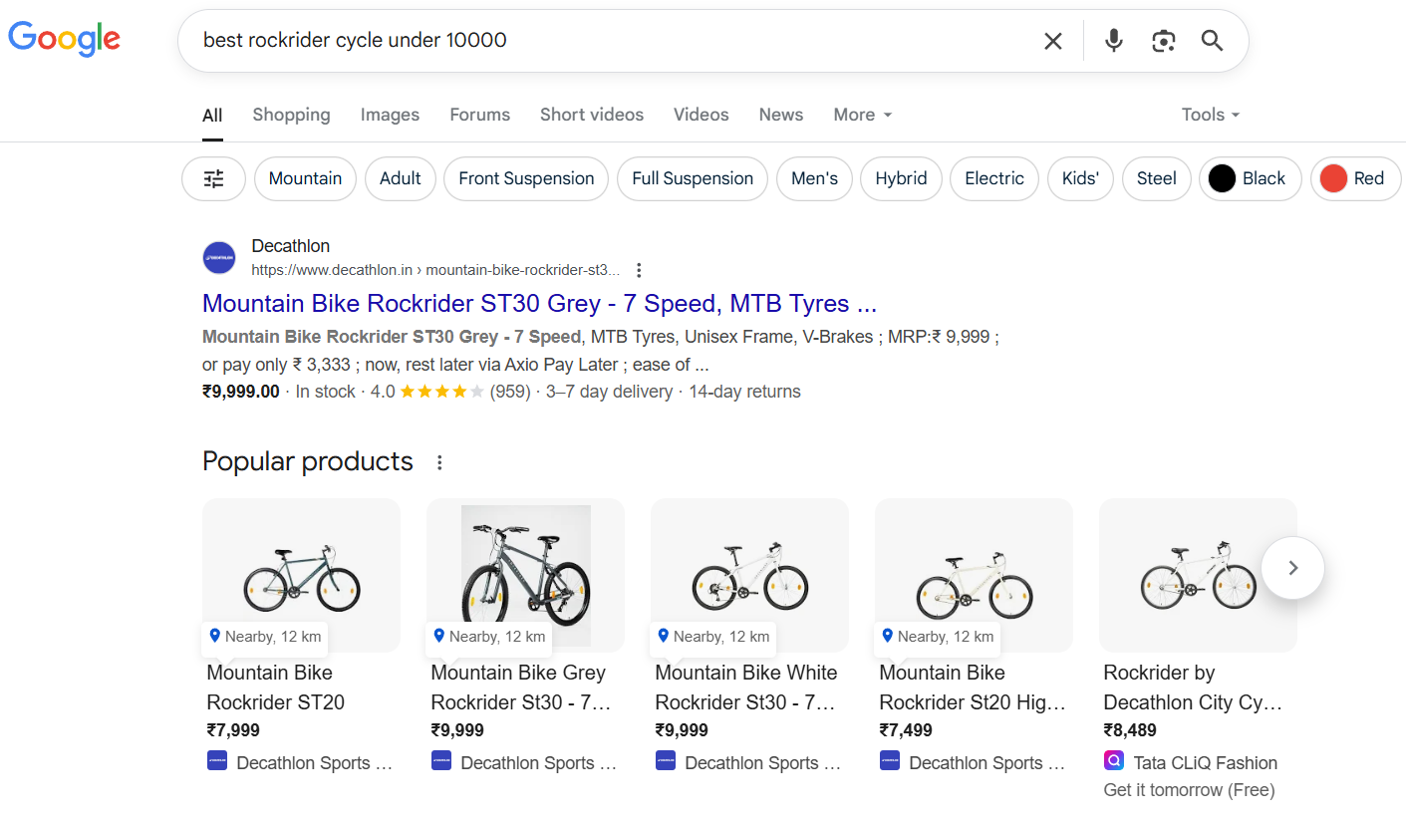Image resolution: width=1406 pixels, height=826 pixels.
Task: Select the Black color filter
Action: [1250, 179]
